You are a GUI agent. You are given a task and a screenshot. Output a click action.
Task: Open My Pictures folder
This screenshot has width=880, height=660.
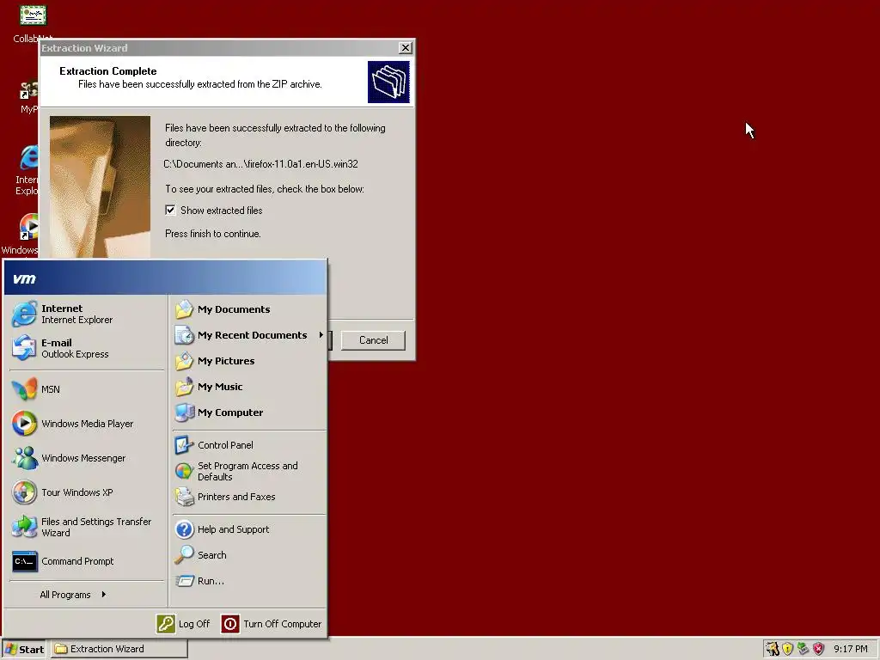click(248, 361)
